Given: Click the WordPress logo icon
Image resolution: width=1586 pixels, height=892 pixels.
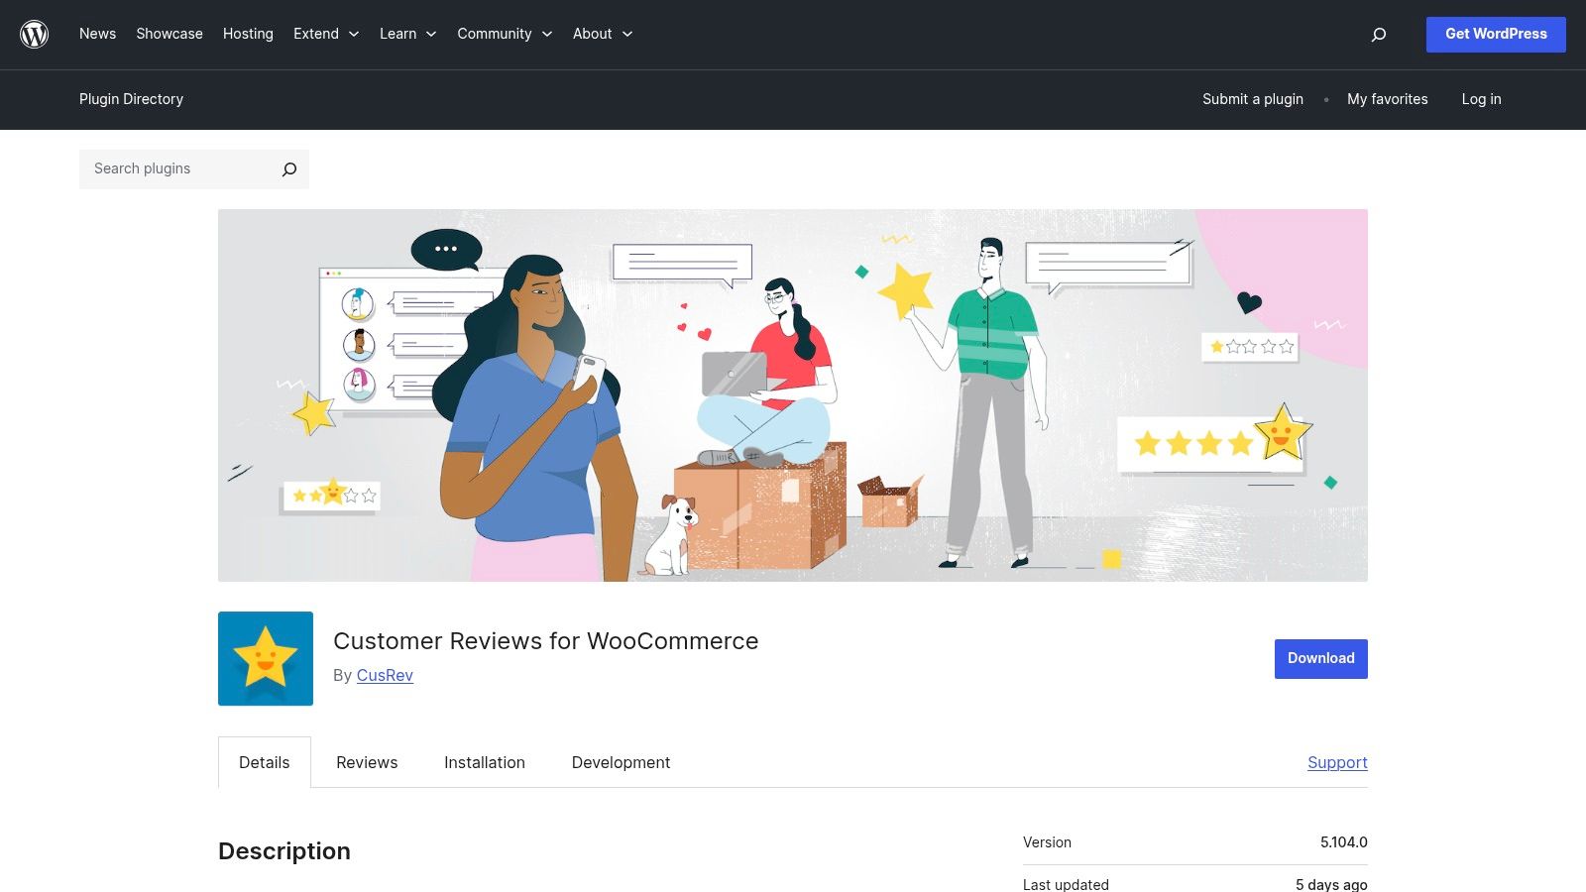Looking at the screenshot, I should tap(35, 34).
